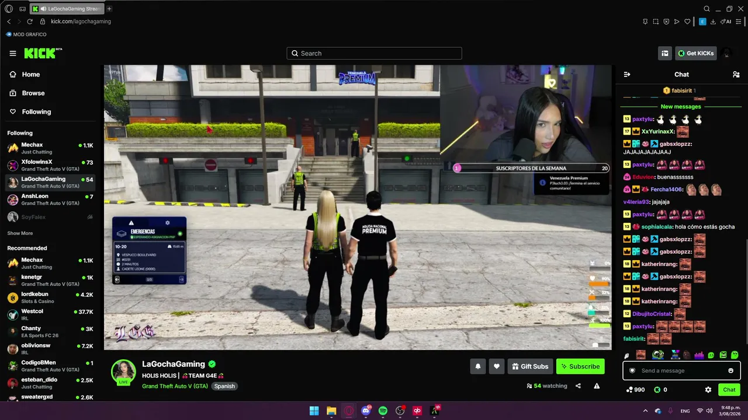Image resolution: width=748 pixels, height=420 pixels.
Task: Send message with the Chat button
Action: 729,390
